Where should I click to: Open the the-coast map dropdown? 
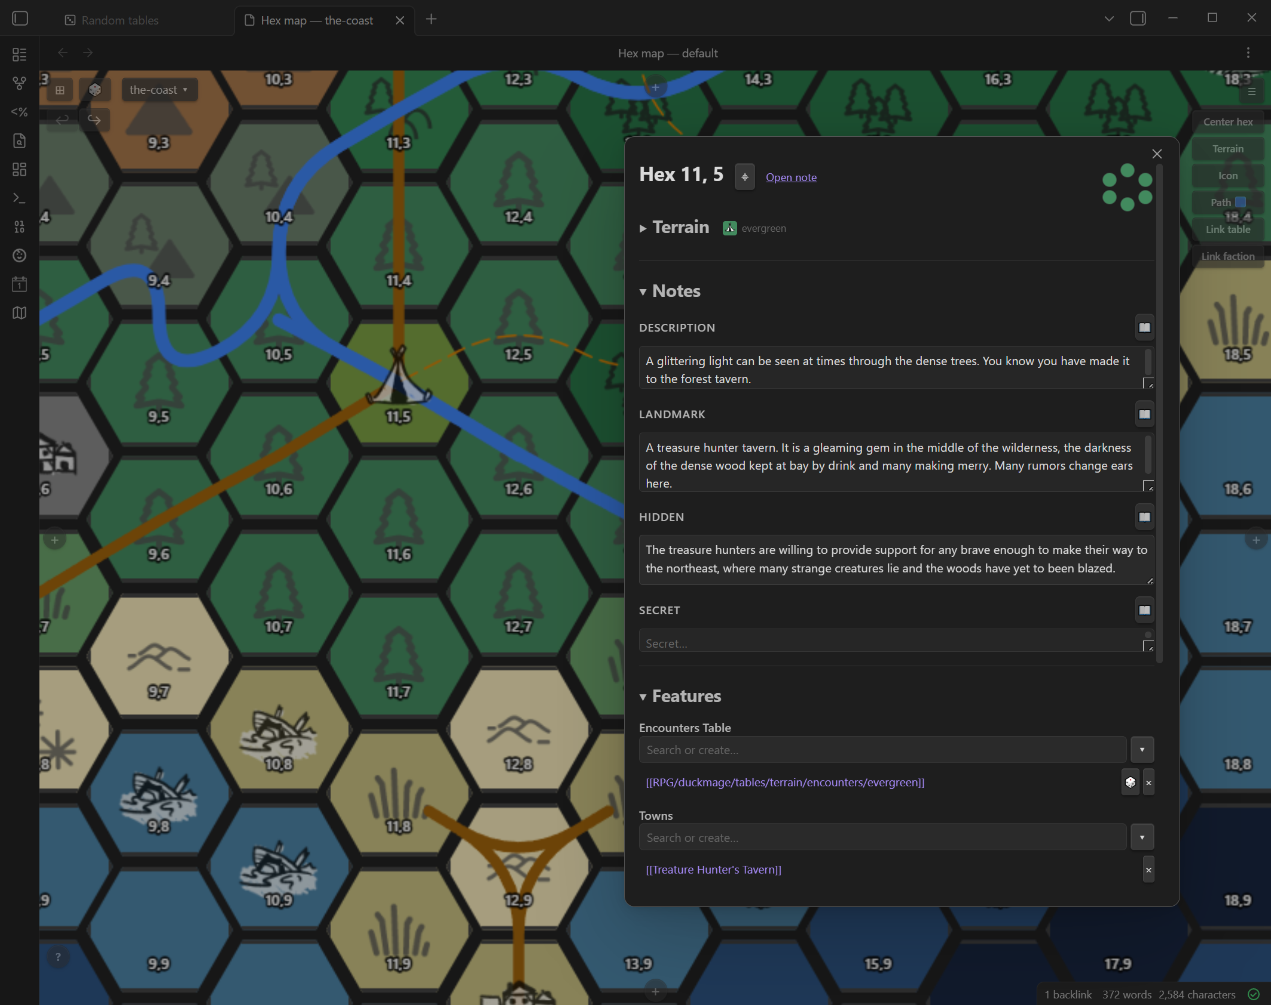pyautogui.click(x=159, y=90)
